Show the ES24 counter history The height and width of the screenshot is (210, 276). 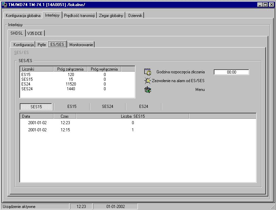tap(144, 107)
